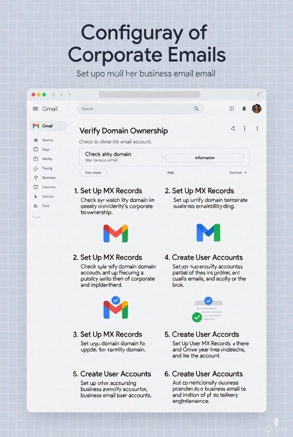Click the Information button
The image size is (293, 437).
pos(204,158)
